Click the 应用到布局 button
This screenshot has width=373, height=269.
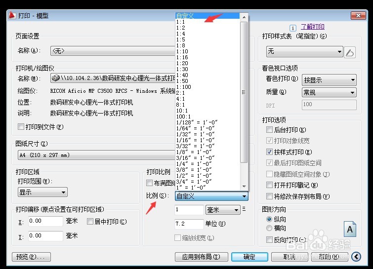pyautogui.click(x=201, y=257)
